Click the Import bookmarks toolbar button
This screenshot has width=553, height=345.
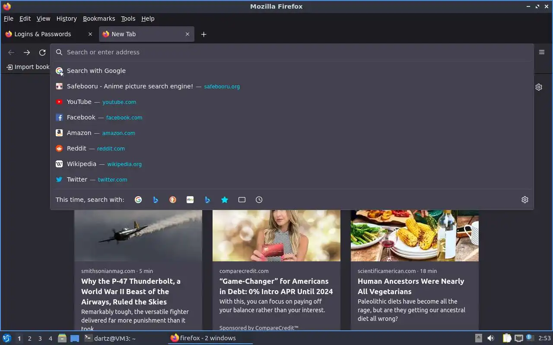tap(28, 67)
